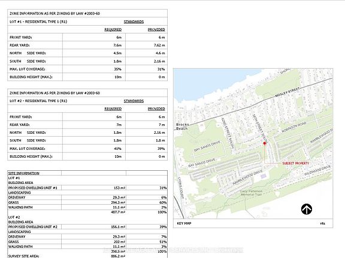Select the Brocks Beach map label
This screenshot has width=345, height=258.
point(183,127)
